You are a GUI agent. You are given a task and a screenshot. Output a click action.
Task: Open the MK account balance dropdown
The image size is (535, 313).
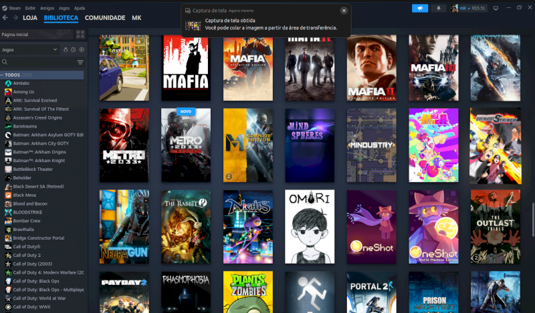(472, 8)
